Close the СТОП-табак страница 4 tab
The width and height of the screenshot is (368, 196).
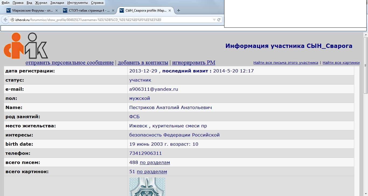[113, 11]
